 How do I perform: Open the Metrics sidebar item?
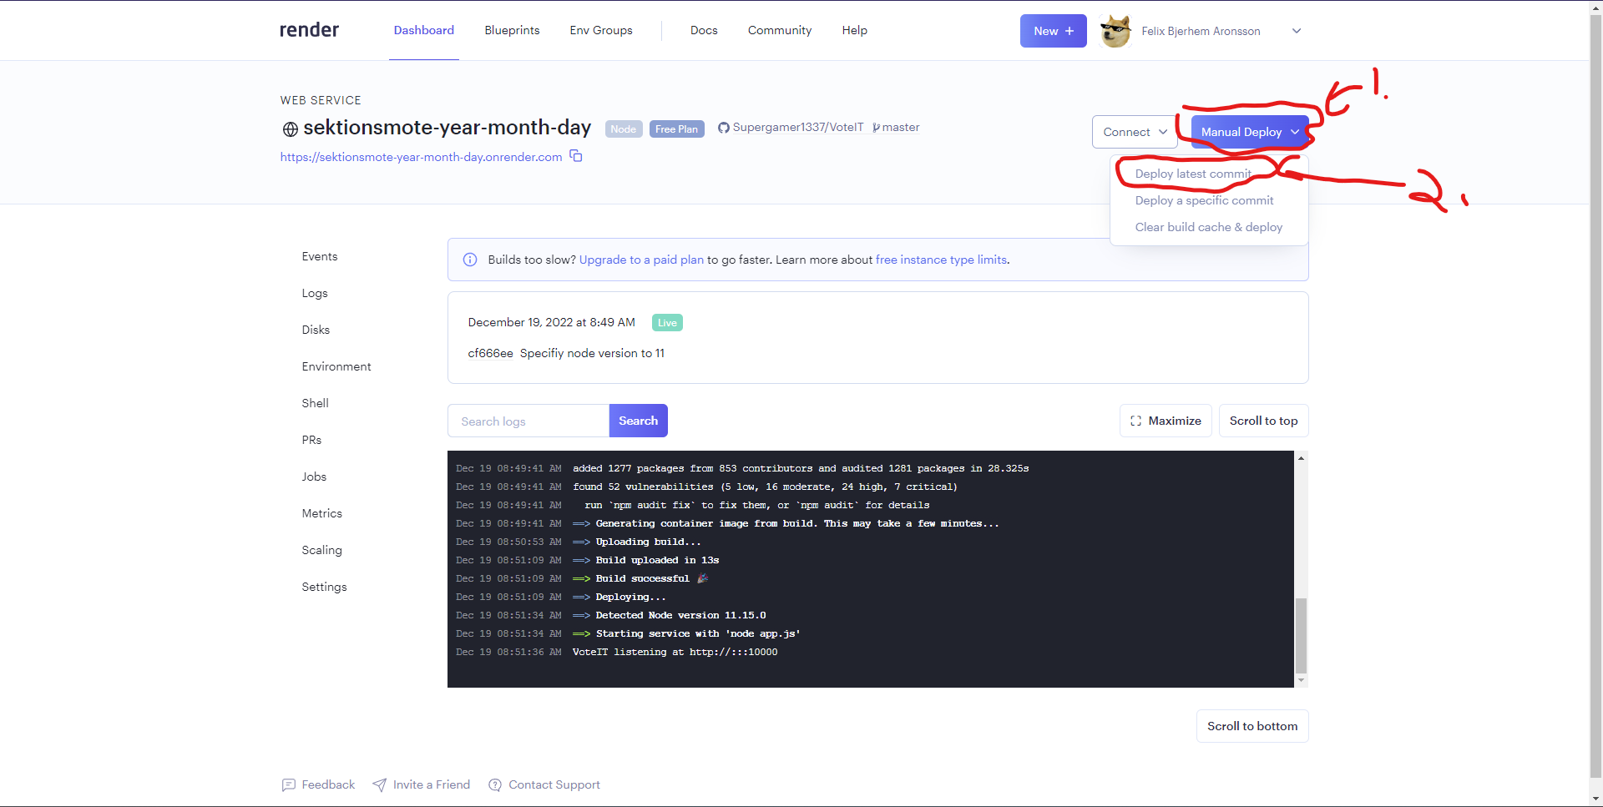click(321, 513)
